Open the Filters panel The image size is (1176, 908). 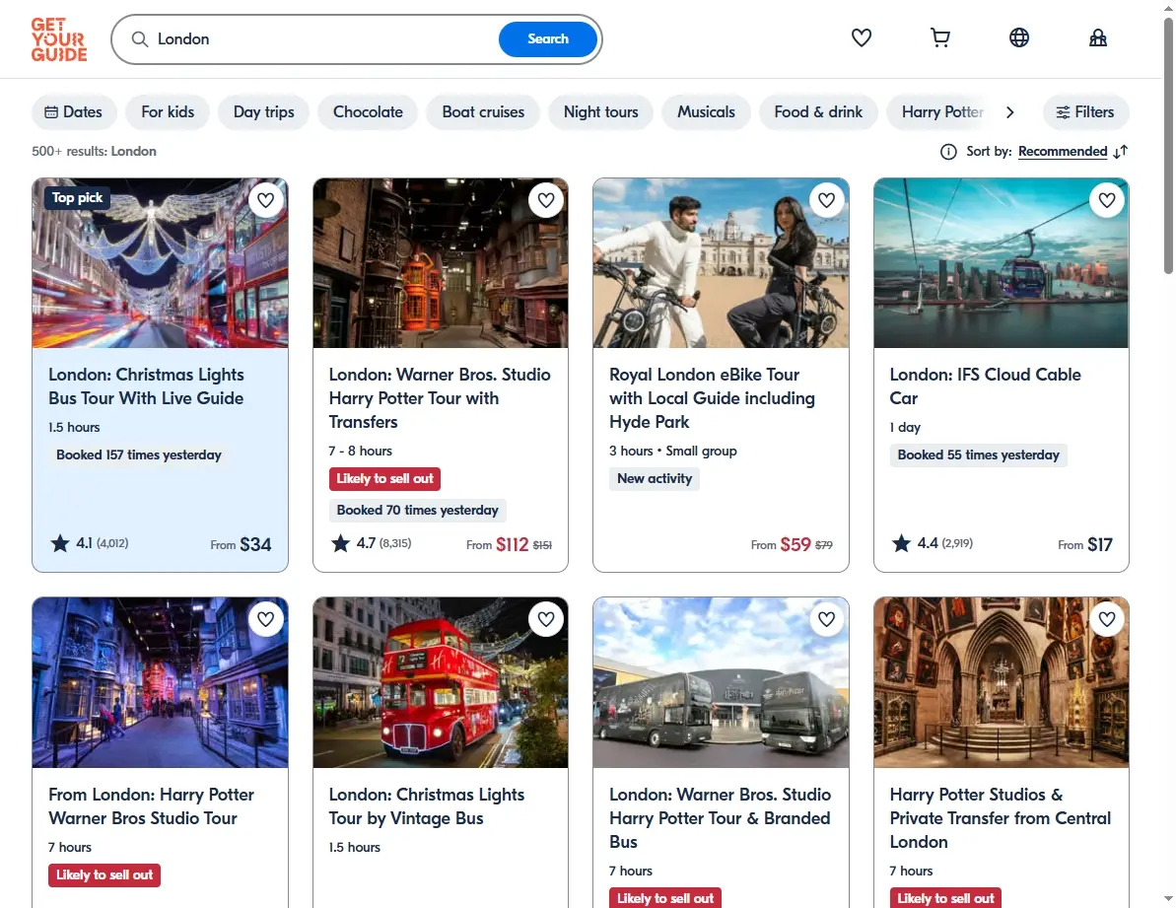coord(1085,111)
